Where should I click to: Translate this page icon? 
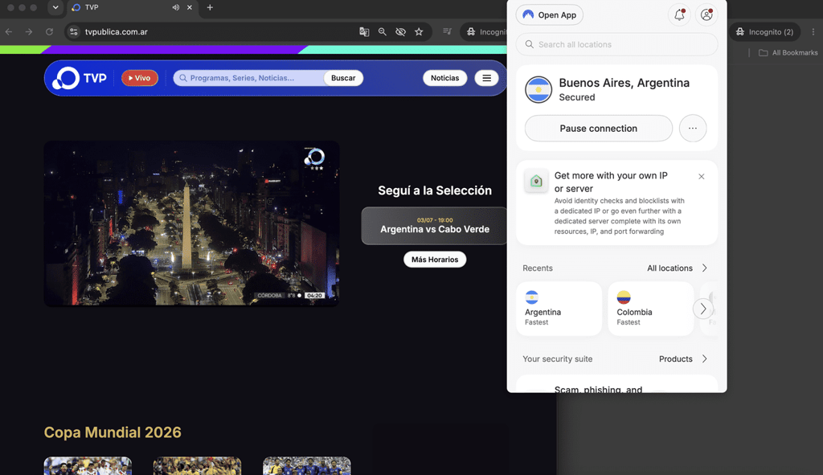coord(364,32)
